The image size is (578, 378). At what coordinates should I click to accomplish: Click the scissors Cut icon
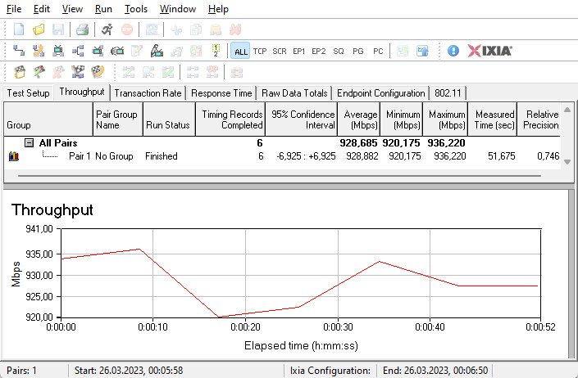[x=176, y=29]
